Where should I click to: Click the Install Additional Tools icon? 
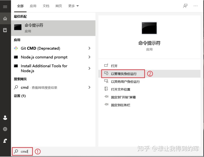coord(16,66)
